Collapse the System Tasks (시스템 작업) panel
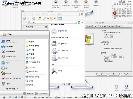The height and width of the screenshot is (99, 133). point(46,27)
